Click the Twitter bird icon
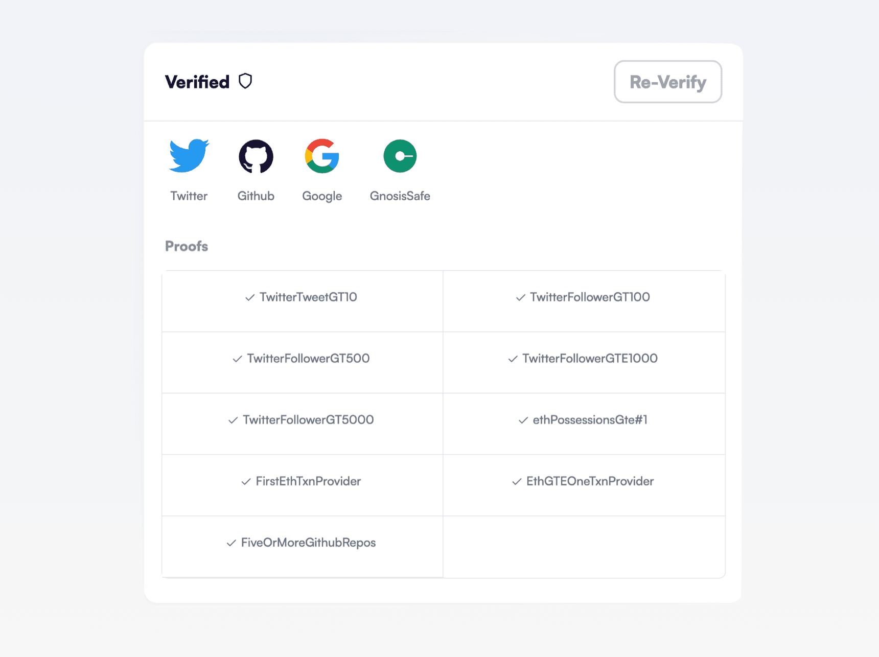This screenshot has height=657, width=879. (189, 156)
